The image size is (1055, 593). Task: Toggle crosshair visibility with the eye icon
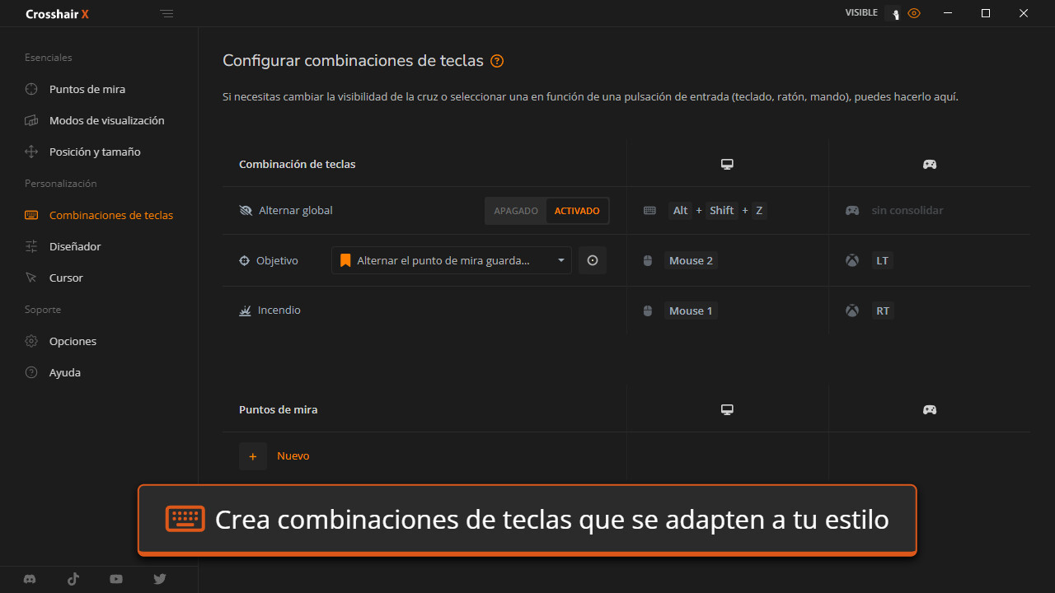coord(913,13)
